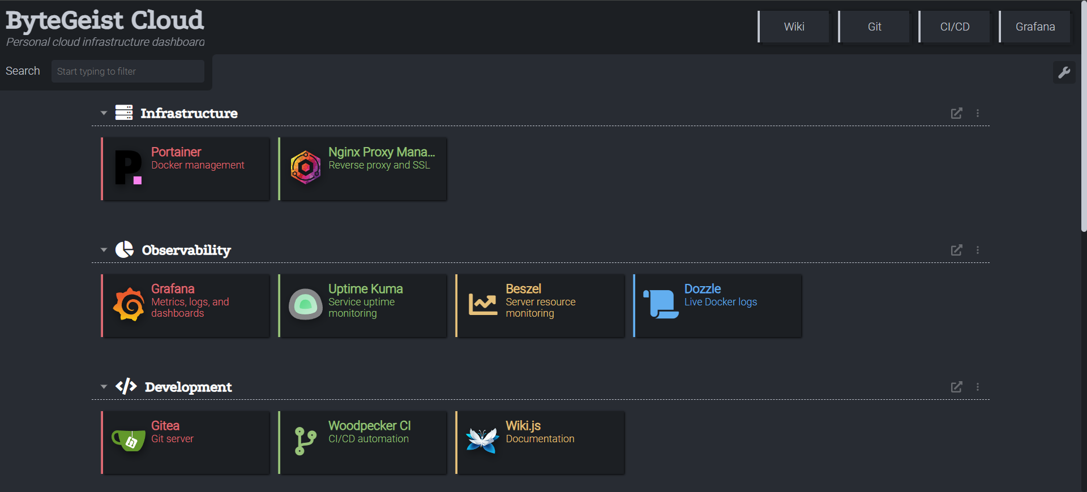Click the Dozzle scroll icon
This screenshot has height=492, width=1087.
[661, 304]
